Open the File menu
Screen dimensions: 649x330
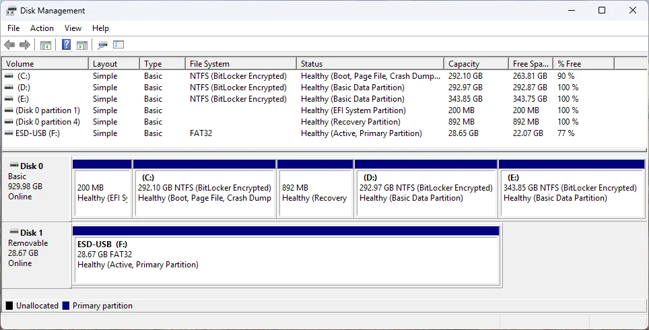(x=13, y=28)
